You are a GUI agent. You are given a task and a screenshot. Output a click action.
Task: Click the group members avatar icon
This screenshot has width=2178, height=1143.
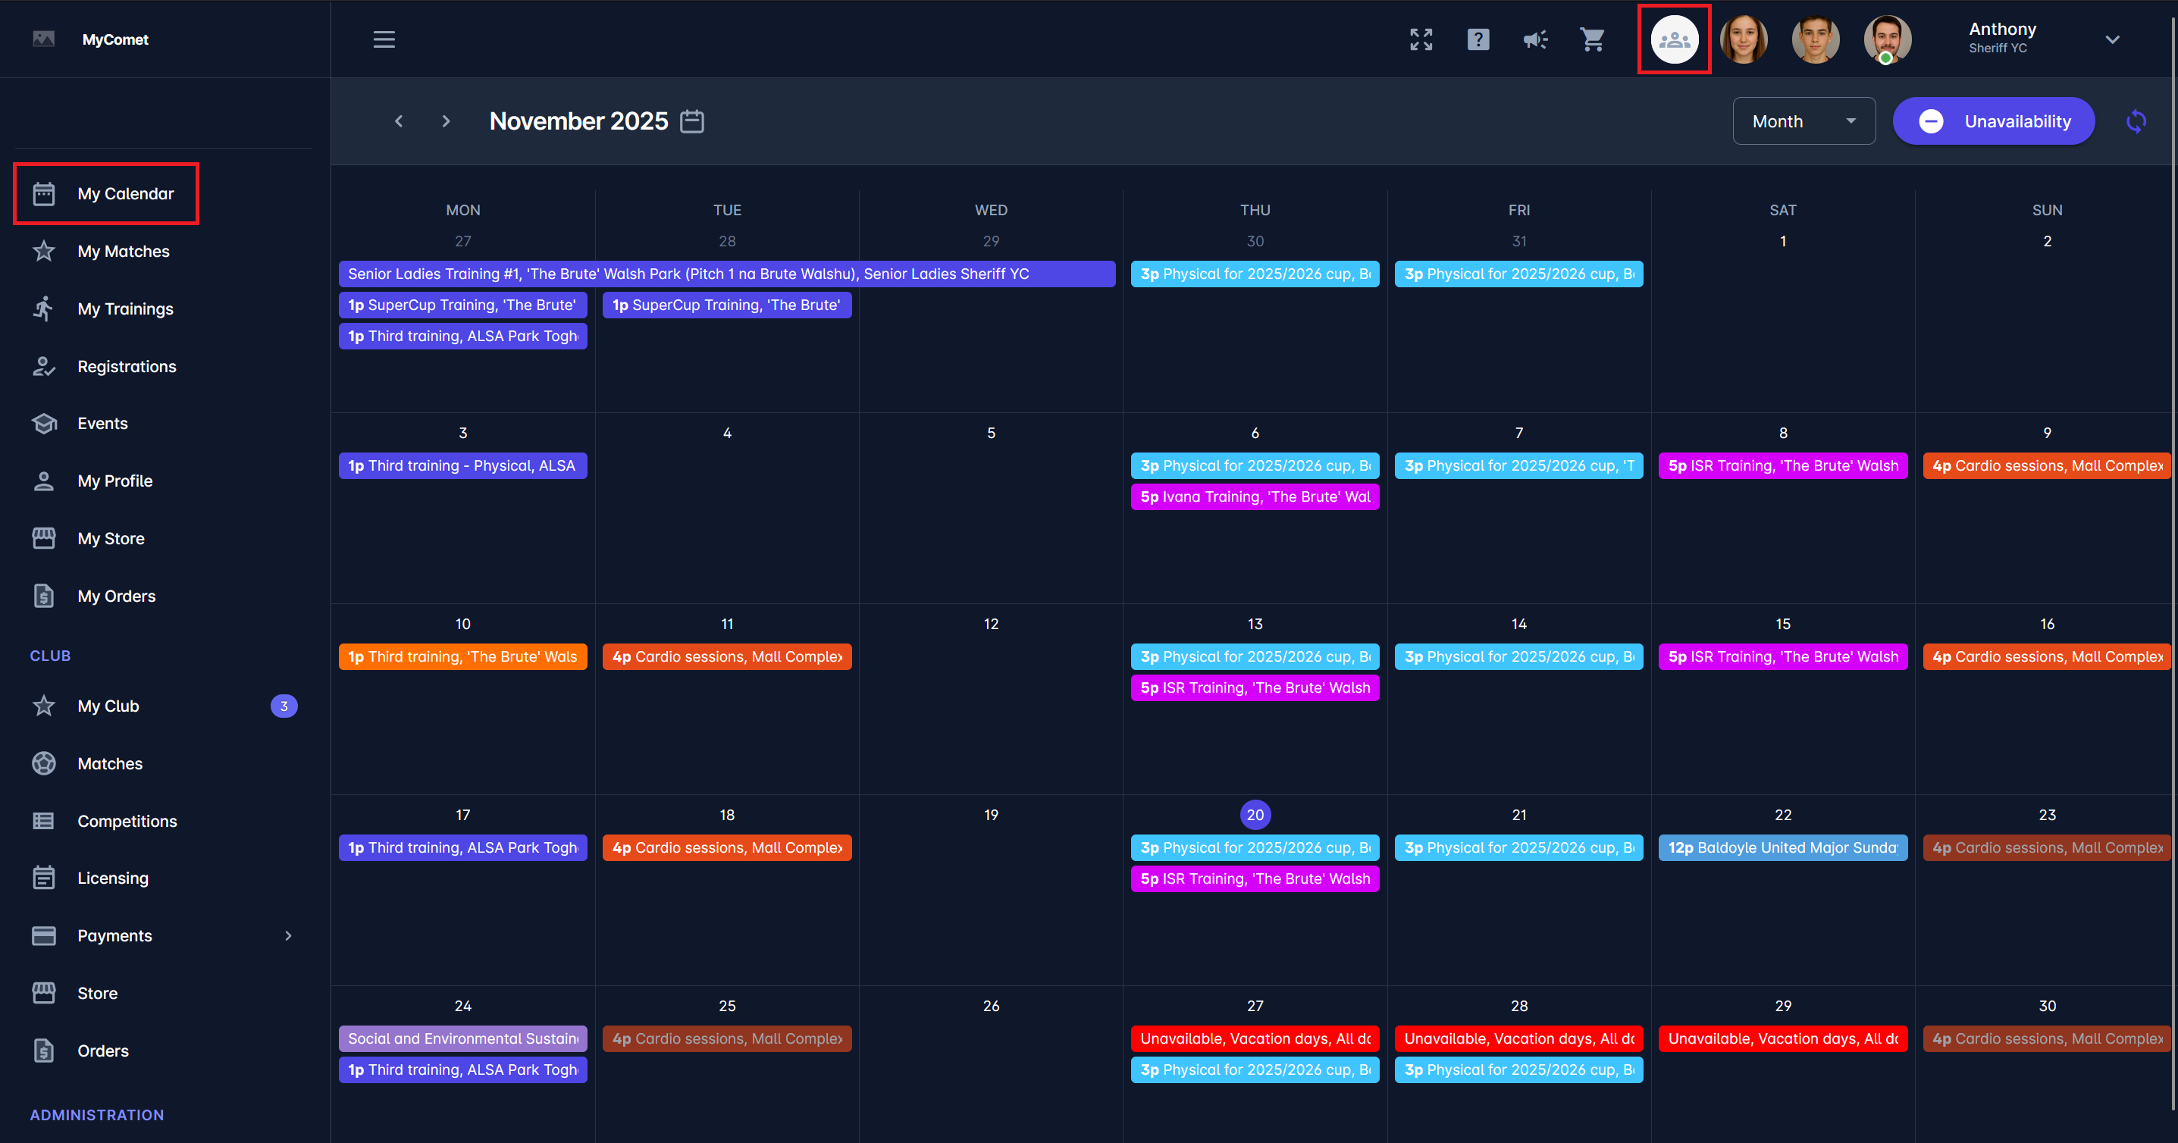coord(1673,39)
